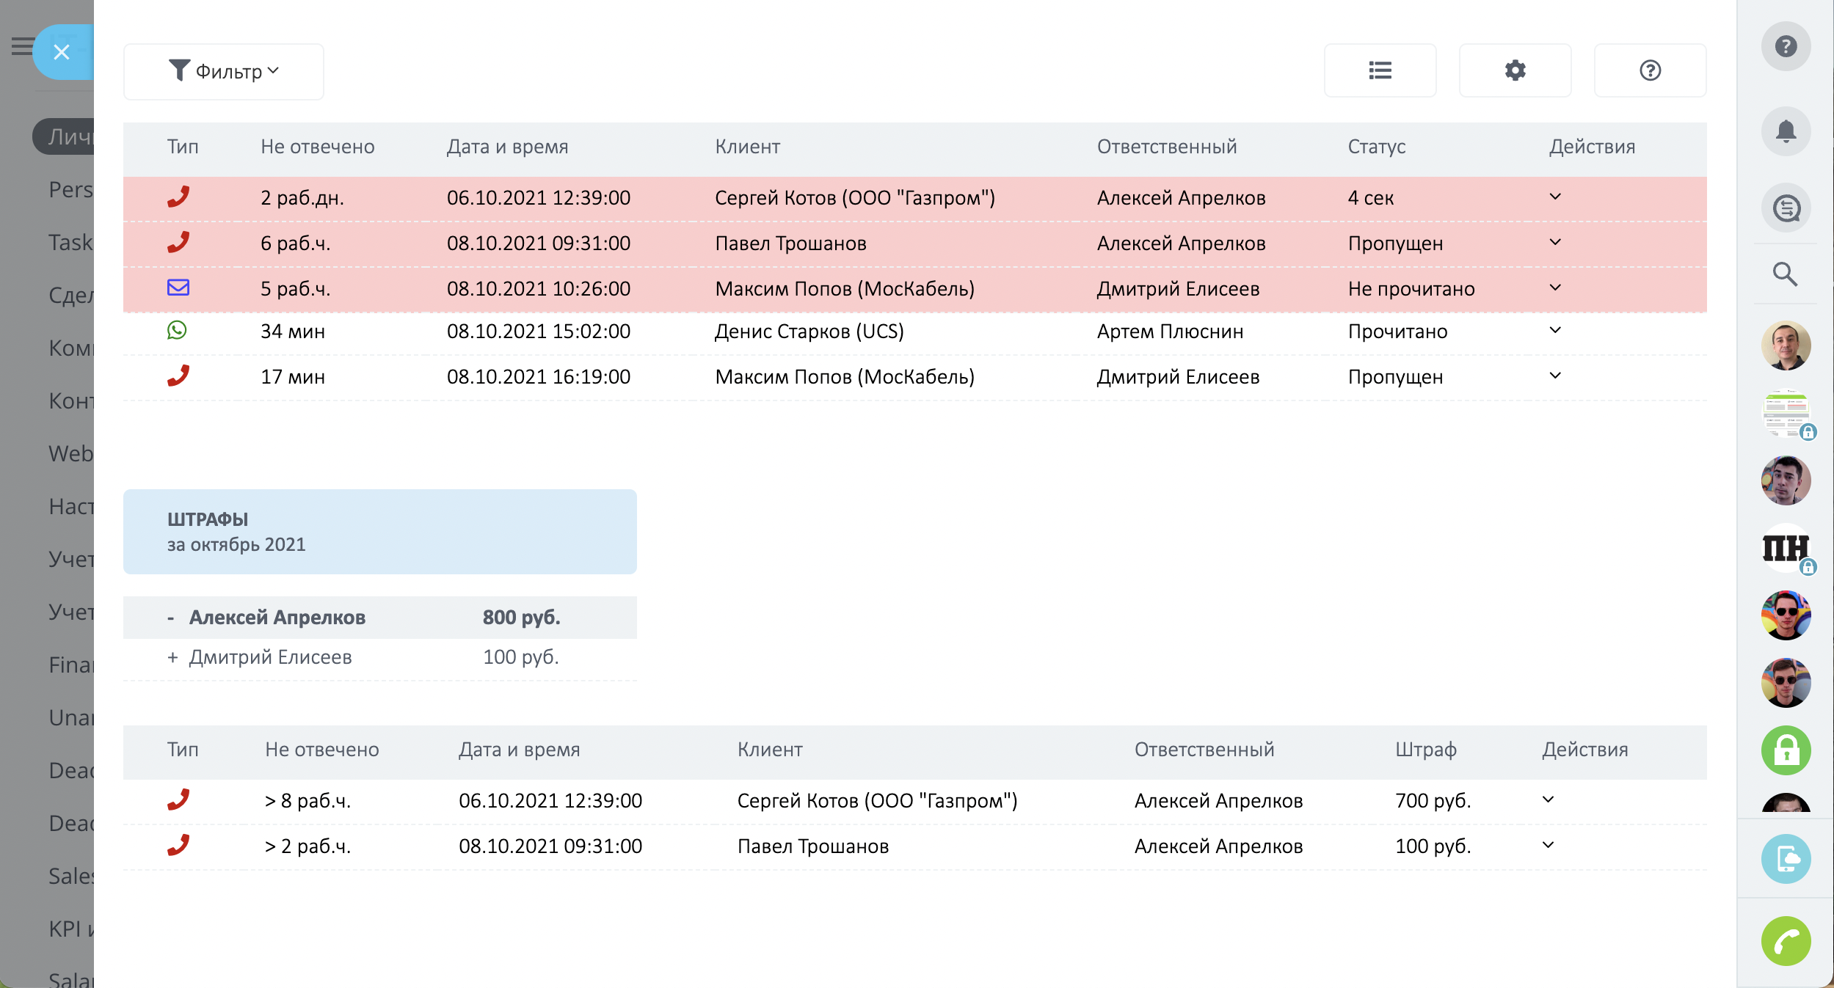Open actions for the Прочитано status row

1554,330
